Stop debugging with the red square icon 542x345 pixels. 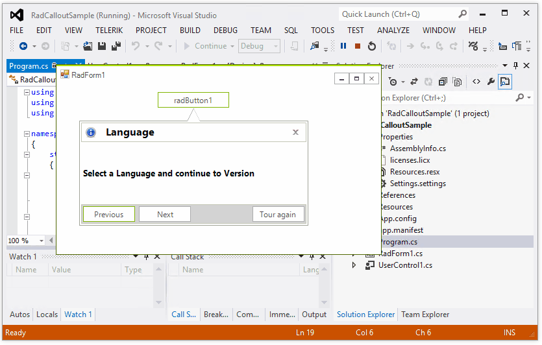click(358, 46)
